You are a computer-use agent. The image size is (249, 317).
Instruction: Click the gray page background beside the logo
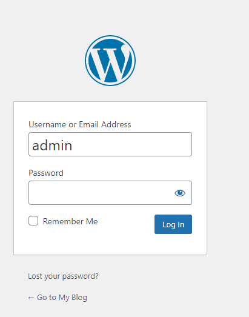tap(182, 61)
